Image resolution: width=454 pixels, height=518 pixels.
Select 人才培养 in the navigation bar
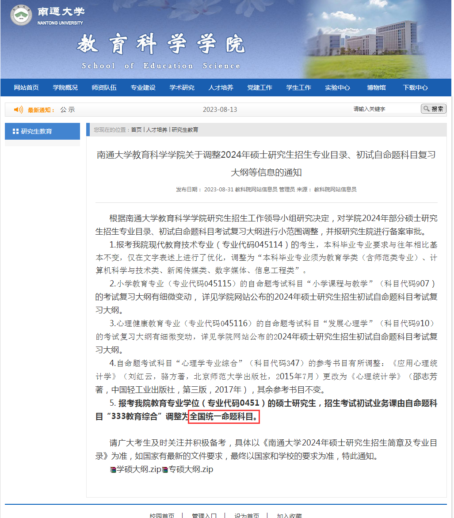click(x=221, y=88)
